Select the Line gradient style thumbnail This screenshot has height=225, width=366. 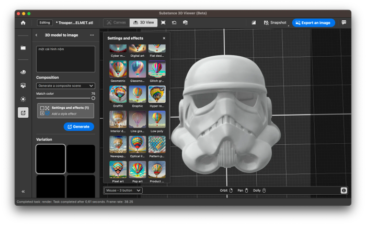tap(137, 119)
